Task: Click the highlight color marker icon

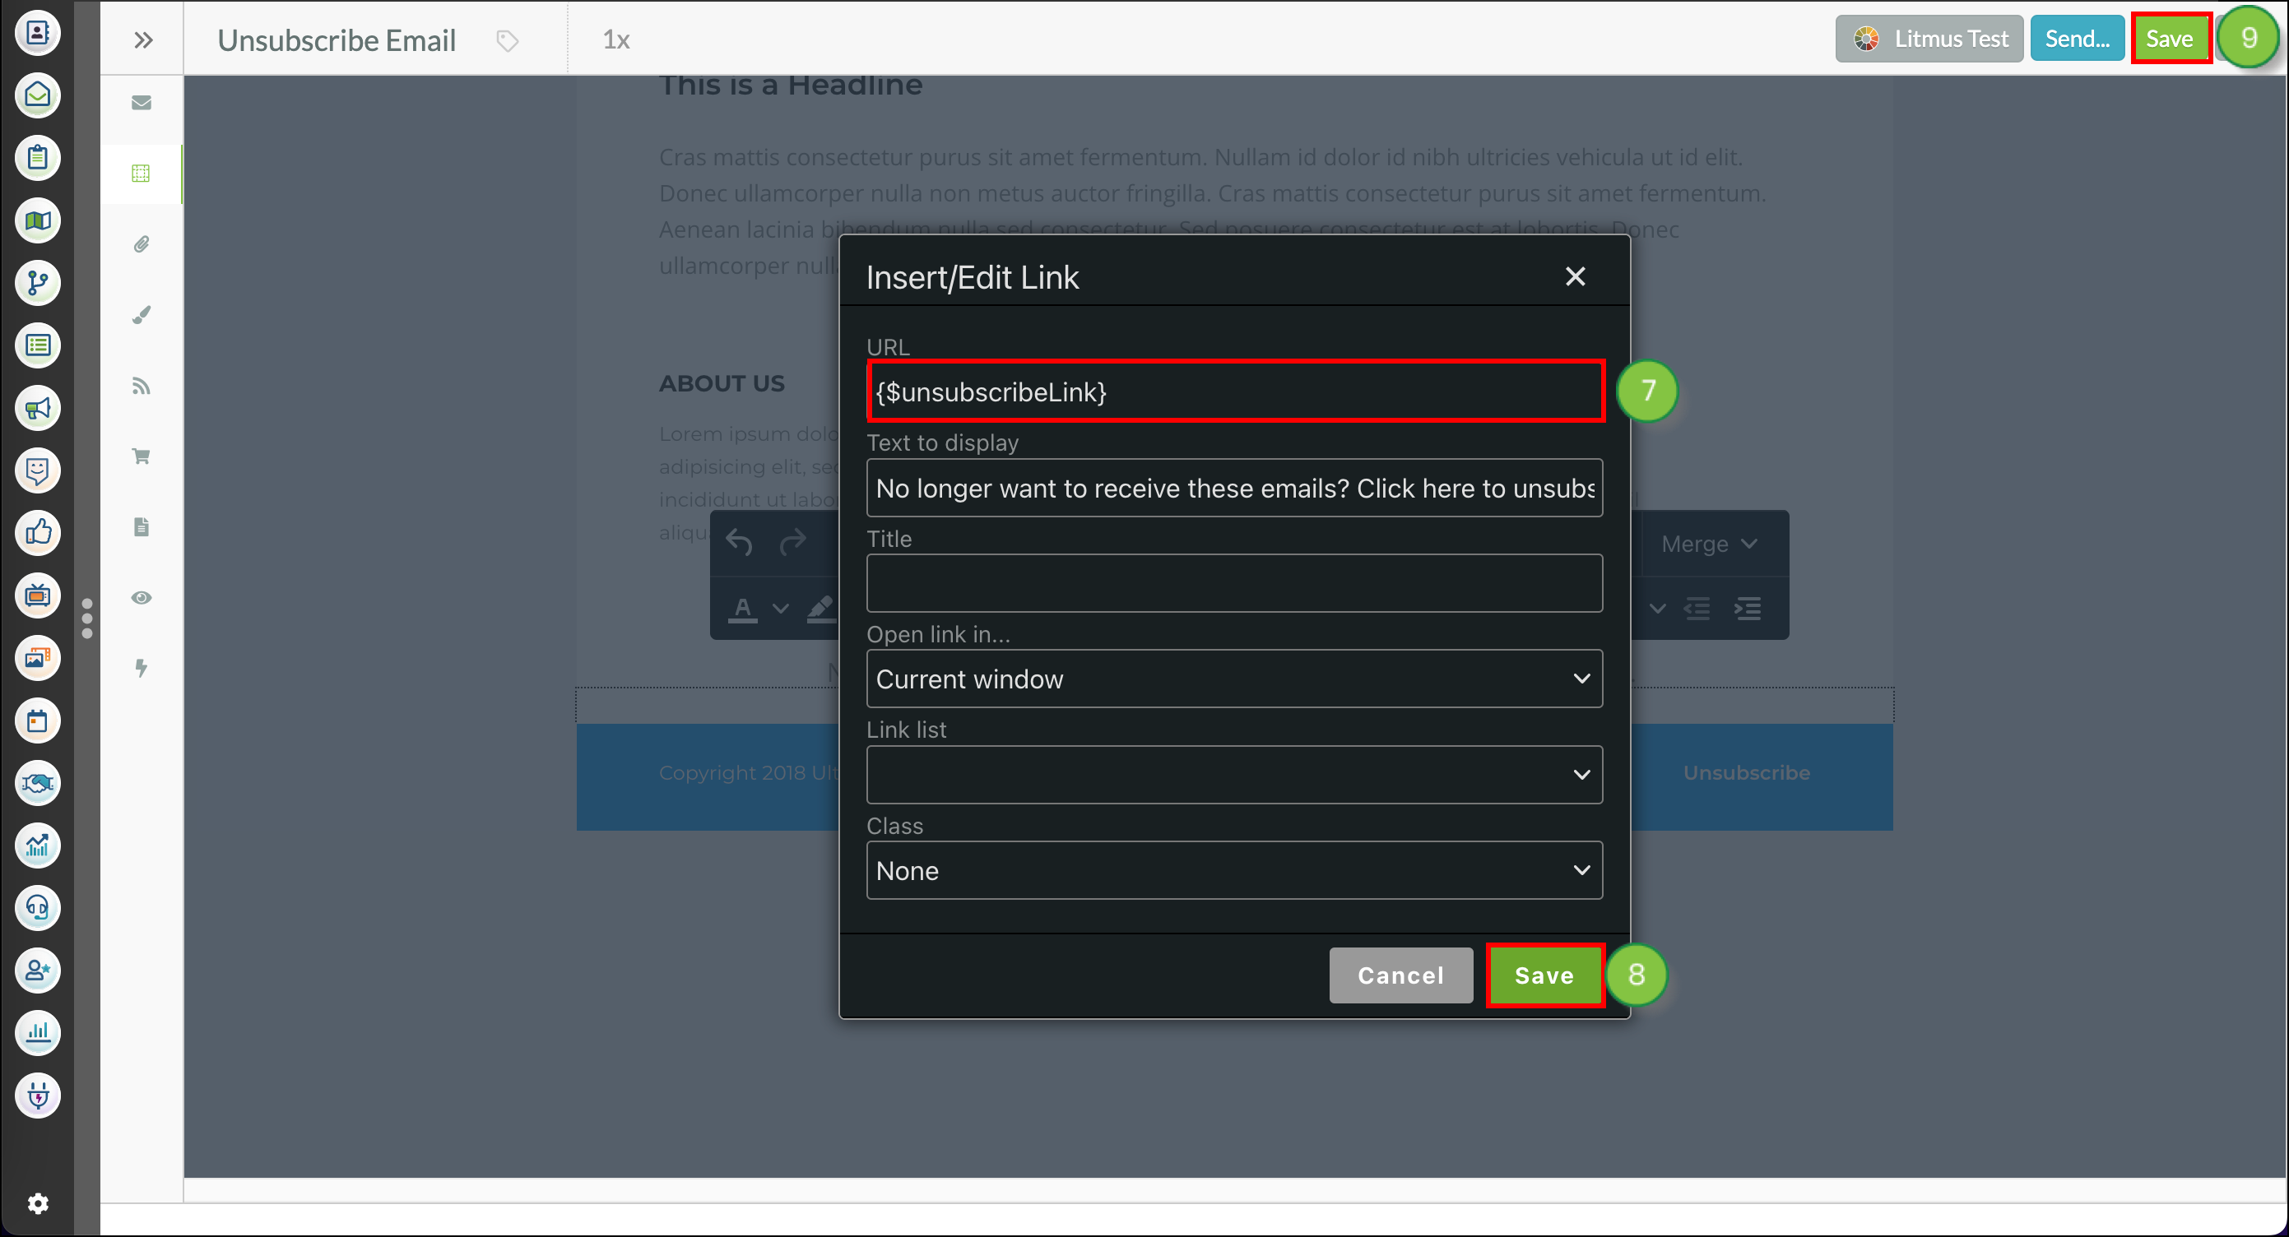Action: tap(821, 609)
